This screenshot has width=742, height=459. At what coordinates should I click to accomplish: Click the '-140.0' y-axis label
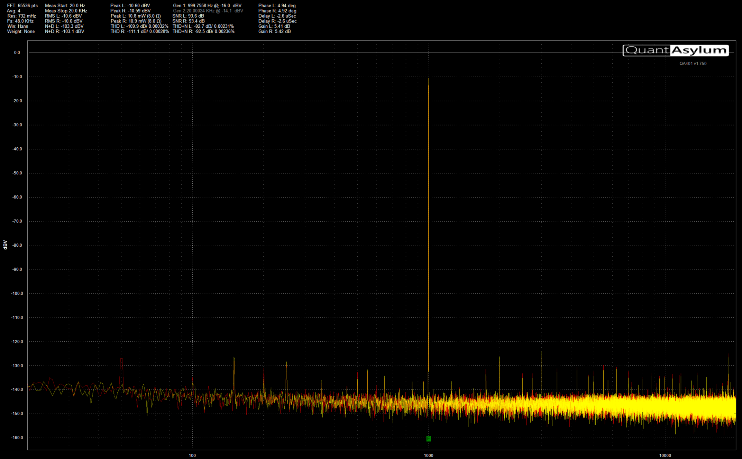click(17, 389)
